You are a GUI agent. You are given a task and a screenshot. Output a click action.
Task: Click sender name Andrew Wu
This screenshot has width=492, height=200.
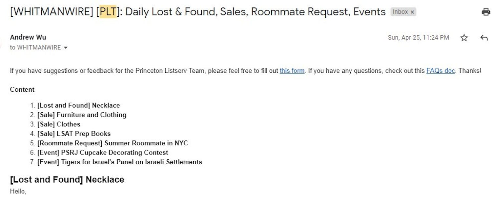tap(28, 37)
